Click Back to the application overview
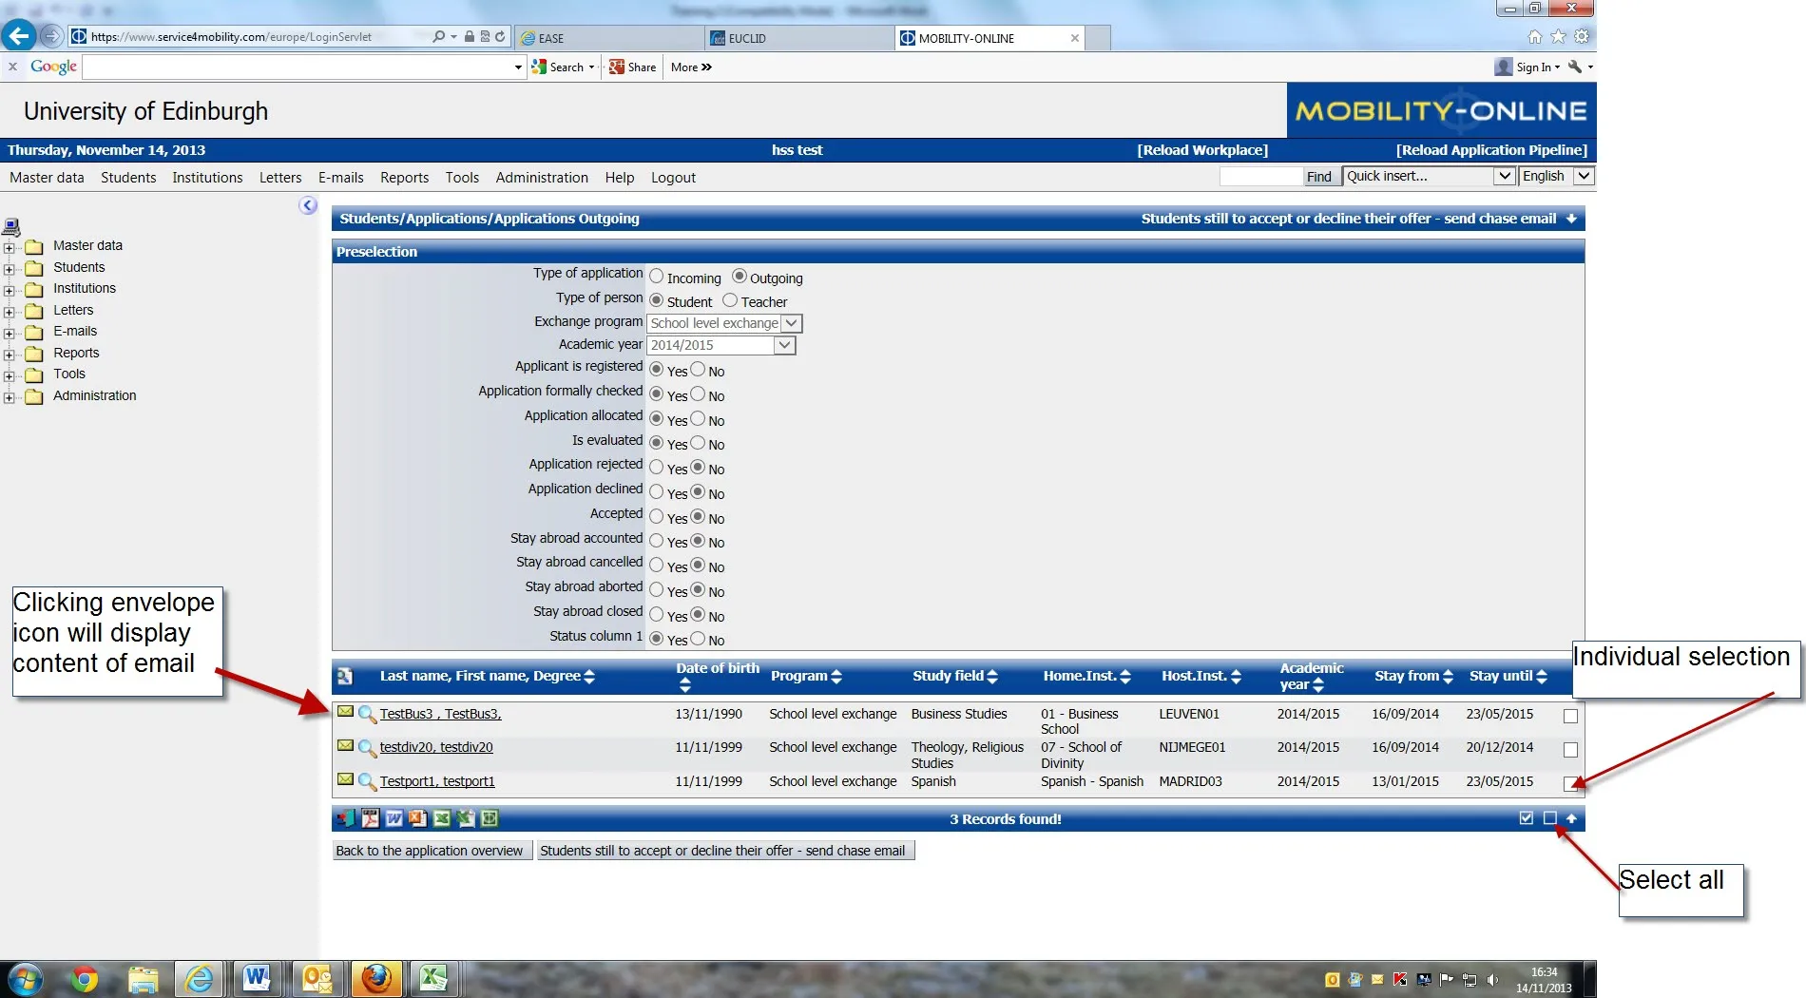The width and height of the screenshot is (1806, 998). [432, 850]
